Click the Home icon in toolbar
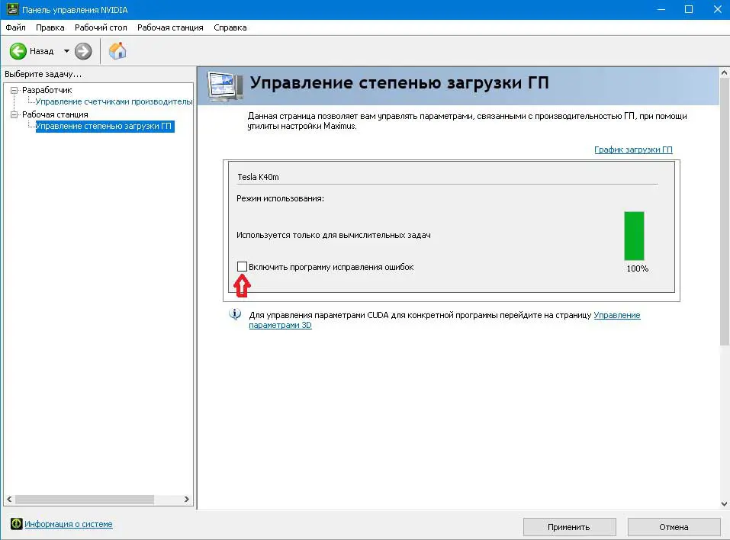This screenshot has width=730, height=540. [x=117, y=51]
